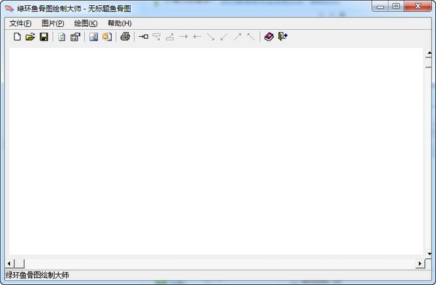Click the copy image toolbar icon
The image size is (436, 285).
point(107,37)
